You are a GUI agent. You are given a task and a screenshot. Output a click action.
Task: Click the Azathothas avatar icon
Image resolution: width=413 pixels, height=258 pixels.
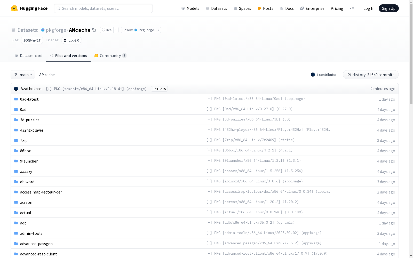click(x=16, y=89)
